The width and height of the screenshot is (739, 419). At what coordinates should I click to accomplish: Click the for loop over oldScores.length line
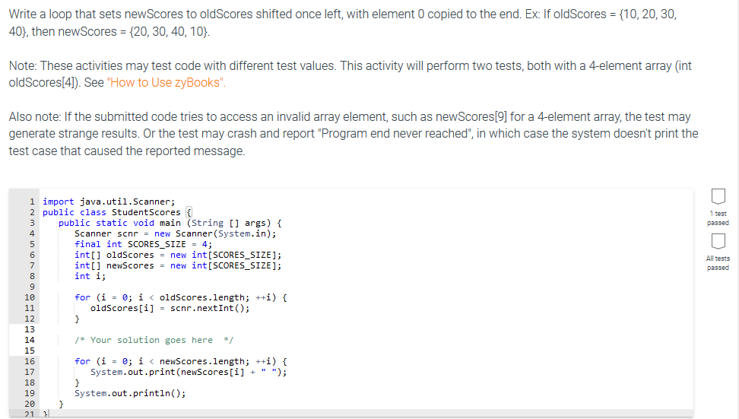(180, 297)
